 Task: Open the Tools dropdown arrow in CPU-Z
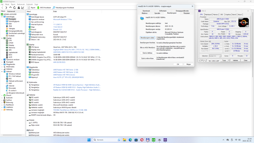tap(229, 60)
